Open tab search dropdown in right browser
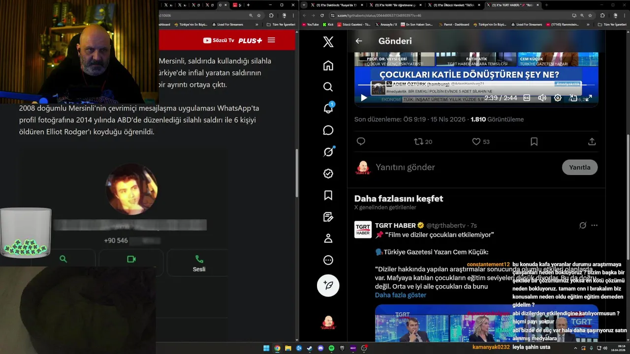The image size is (630, 354). [304, 5]
